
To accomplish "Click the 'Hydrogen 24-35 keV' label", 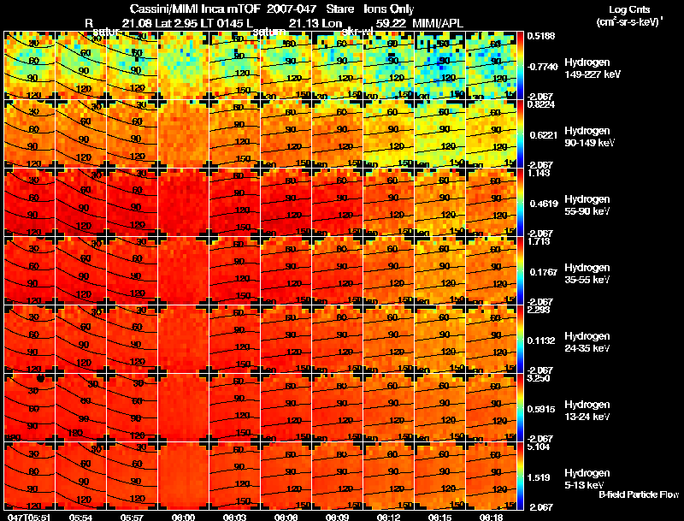I will [x=587, y=342].
